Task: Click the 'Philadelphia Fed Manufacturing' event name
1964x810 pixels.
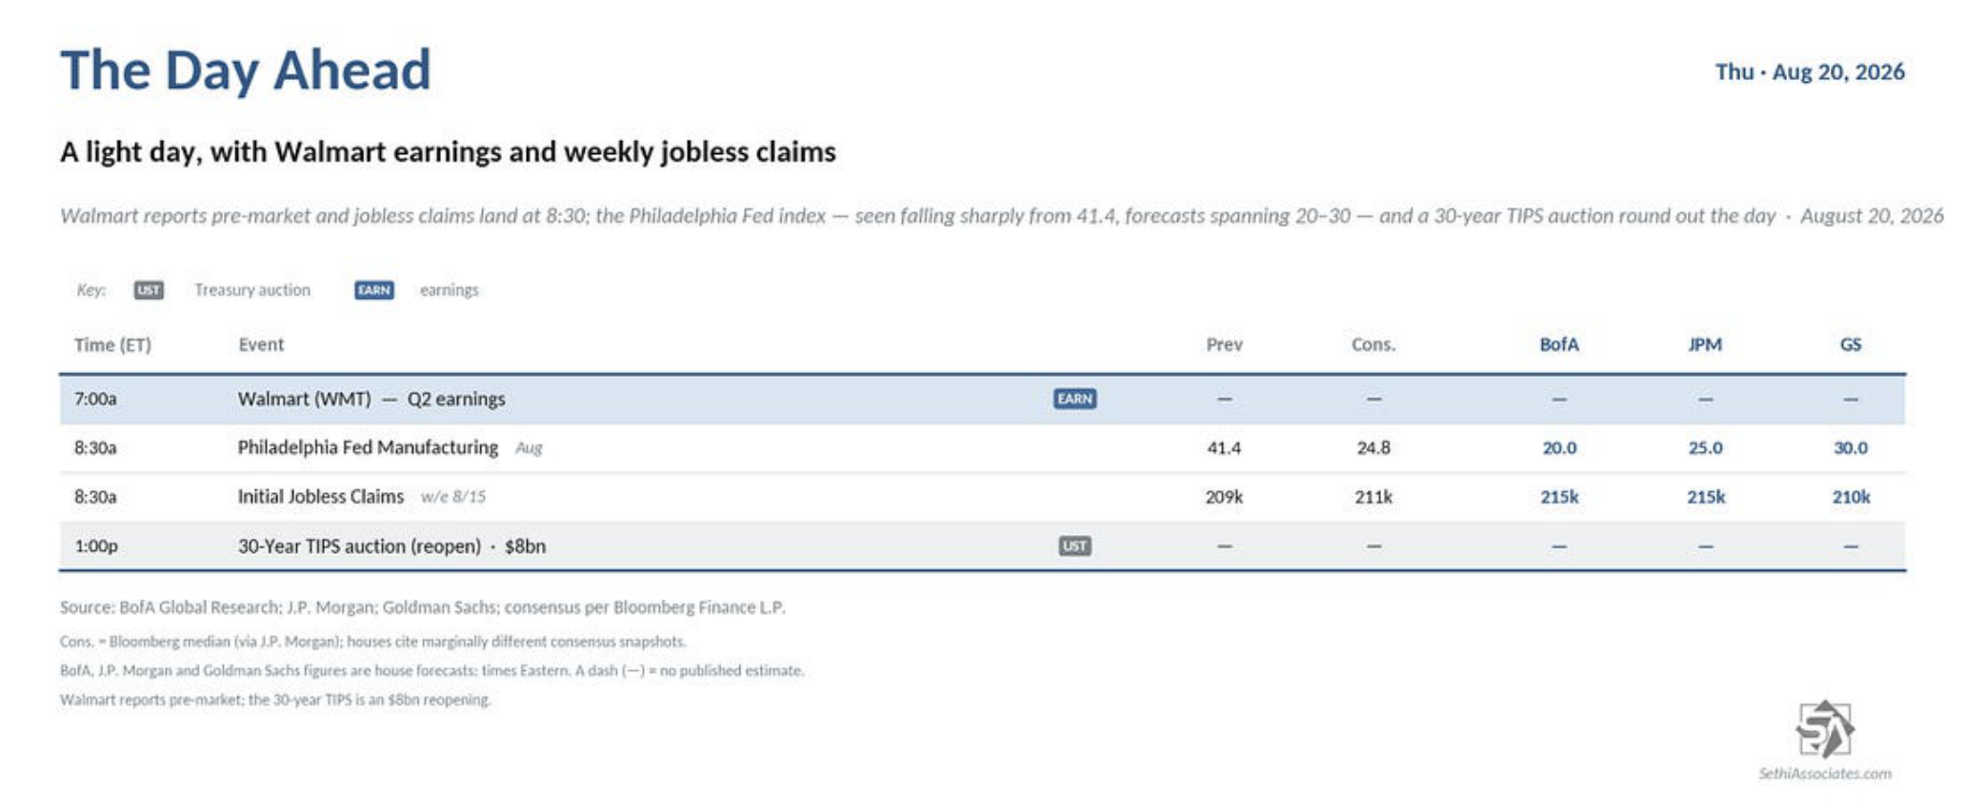Action: pos(368,447)
